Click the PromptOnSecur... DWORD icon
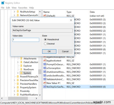Image resolution: width=114 pixels, height=105 pixels. click(x=44, y=64)
